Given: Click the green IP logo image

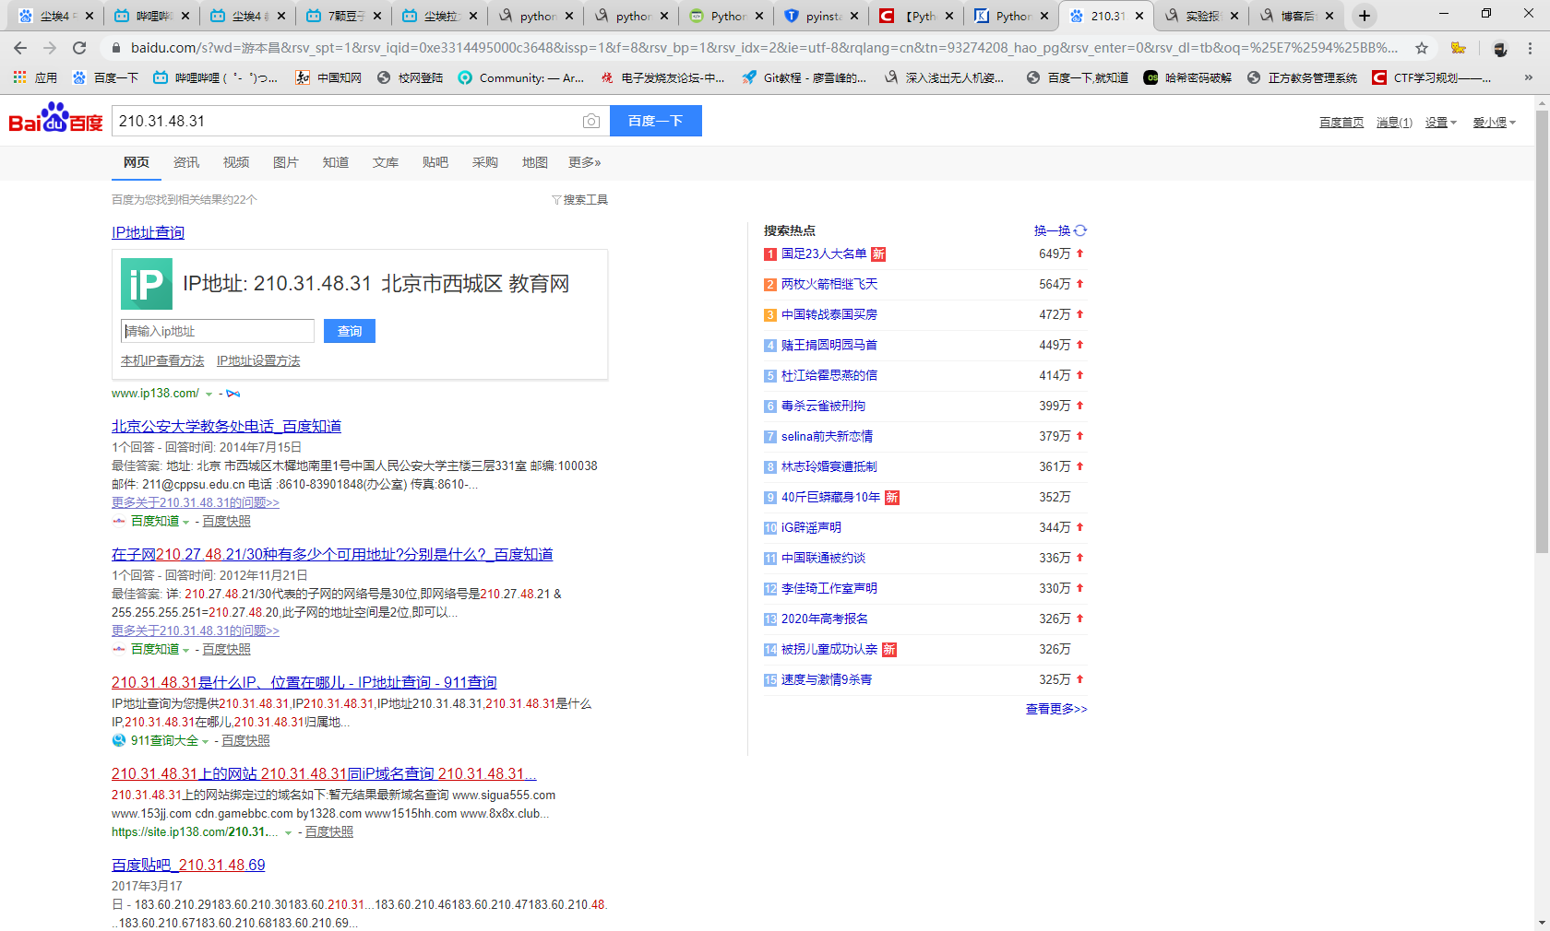Looking at the screenshot, I should click(x=147, y=283).
